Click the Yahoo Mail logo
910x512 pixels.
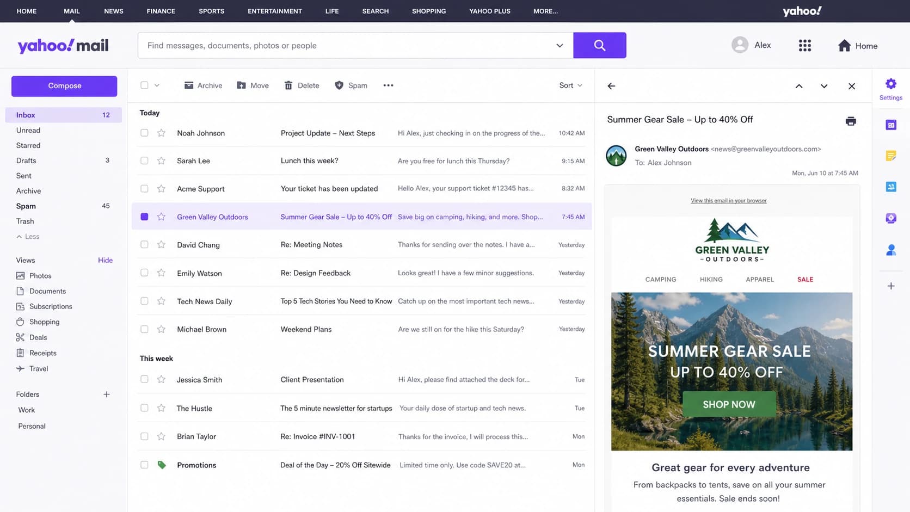pyautogui.click(x=63, y=46)
